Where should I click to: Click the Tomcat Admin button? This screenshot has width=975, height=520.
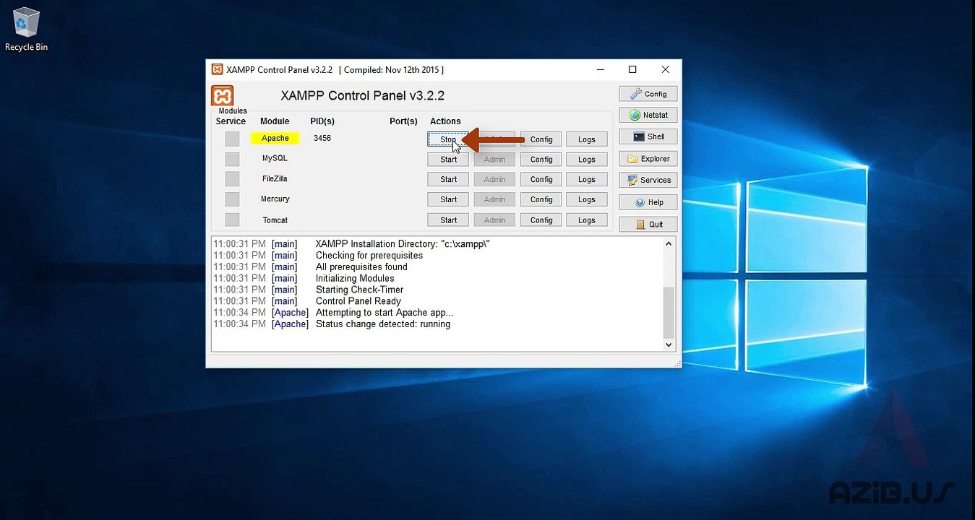coord(494,220)
